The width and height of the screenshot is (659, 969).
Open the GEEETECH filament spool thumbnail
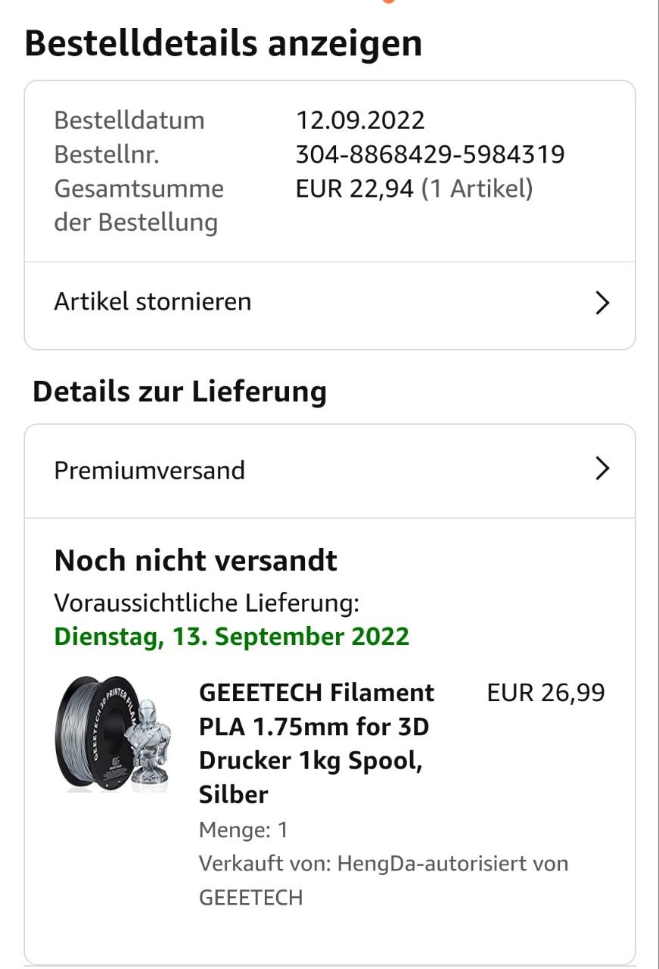(x=113, y=733)
